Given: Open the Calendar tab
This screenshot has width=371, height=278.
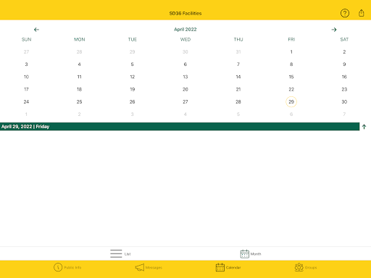Looking at the screenshot, I should (x=228, y=267).
